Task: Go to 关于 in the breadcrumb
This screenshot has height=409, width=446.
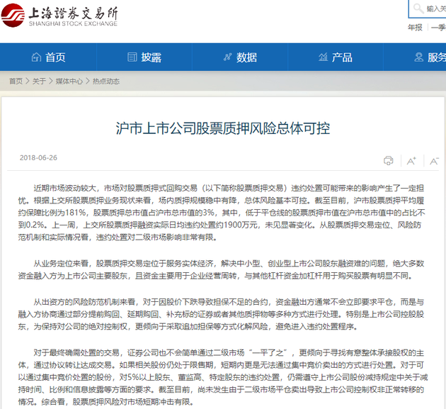Action: pos(39,82)
